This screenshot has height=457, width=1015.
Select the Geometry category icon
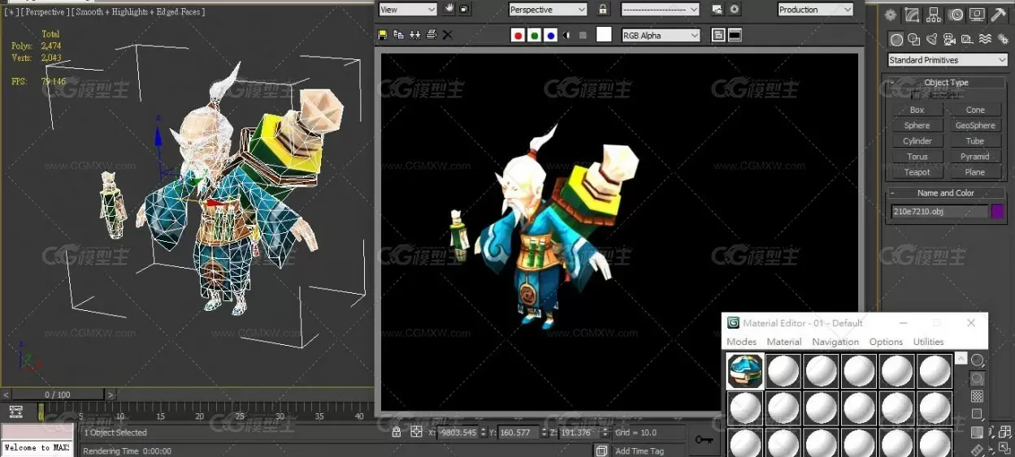[896, 39]
